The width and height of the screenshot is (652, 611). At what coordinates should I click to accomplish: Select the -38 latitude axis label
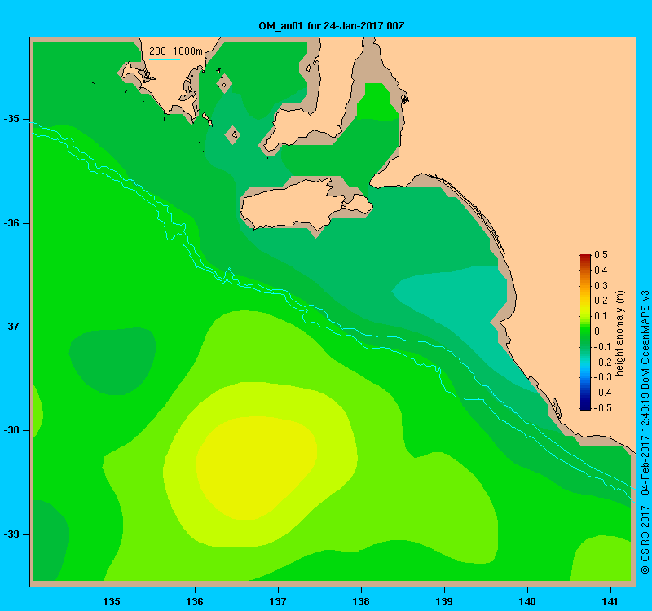point(11,430)
